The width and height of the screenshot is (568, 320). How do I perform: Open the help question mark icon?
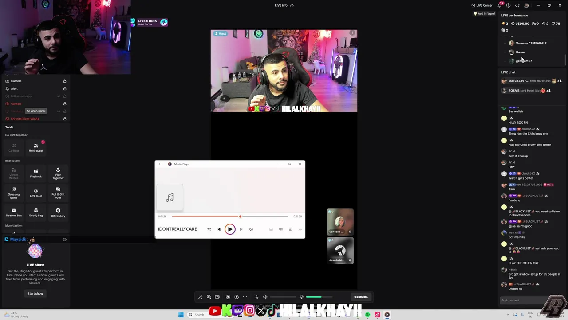[x=509, y=5]
